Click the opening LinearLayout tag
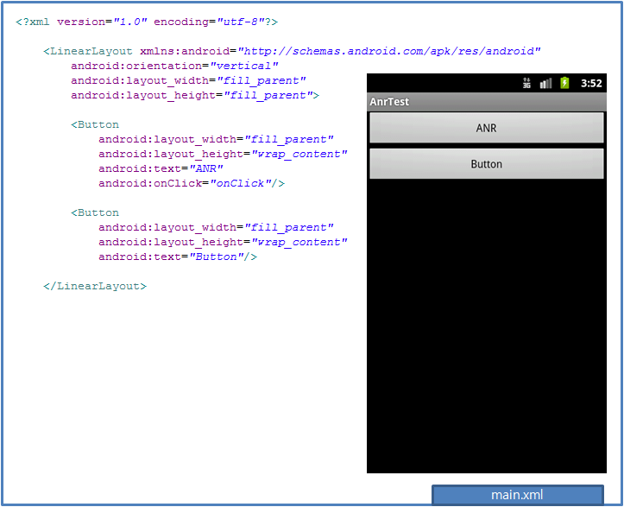Image resolution: width=624 pixels, height=507 pixels. click(88, 51)
